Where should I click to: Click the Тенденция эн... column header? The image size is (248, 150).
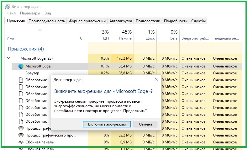tap(226, 35)
